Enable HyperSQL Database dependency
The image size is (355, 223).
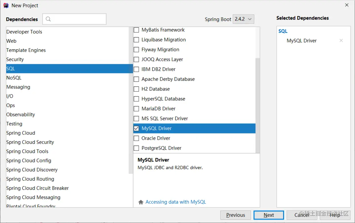136,99
